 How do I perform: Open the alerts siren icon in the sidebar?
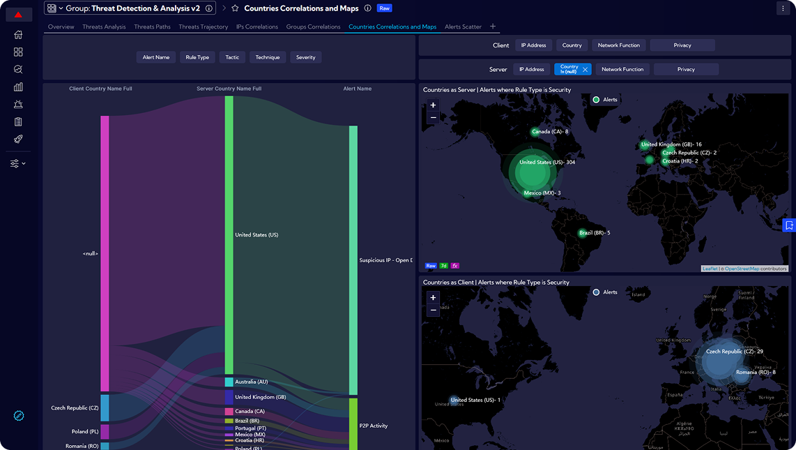pyautogui.click(x=18, y=105)
